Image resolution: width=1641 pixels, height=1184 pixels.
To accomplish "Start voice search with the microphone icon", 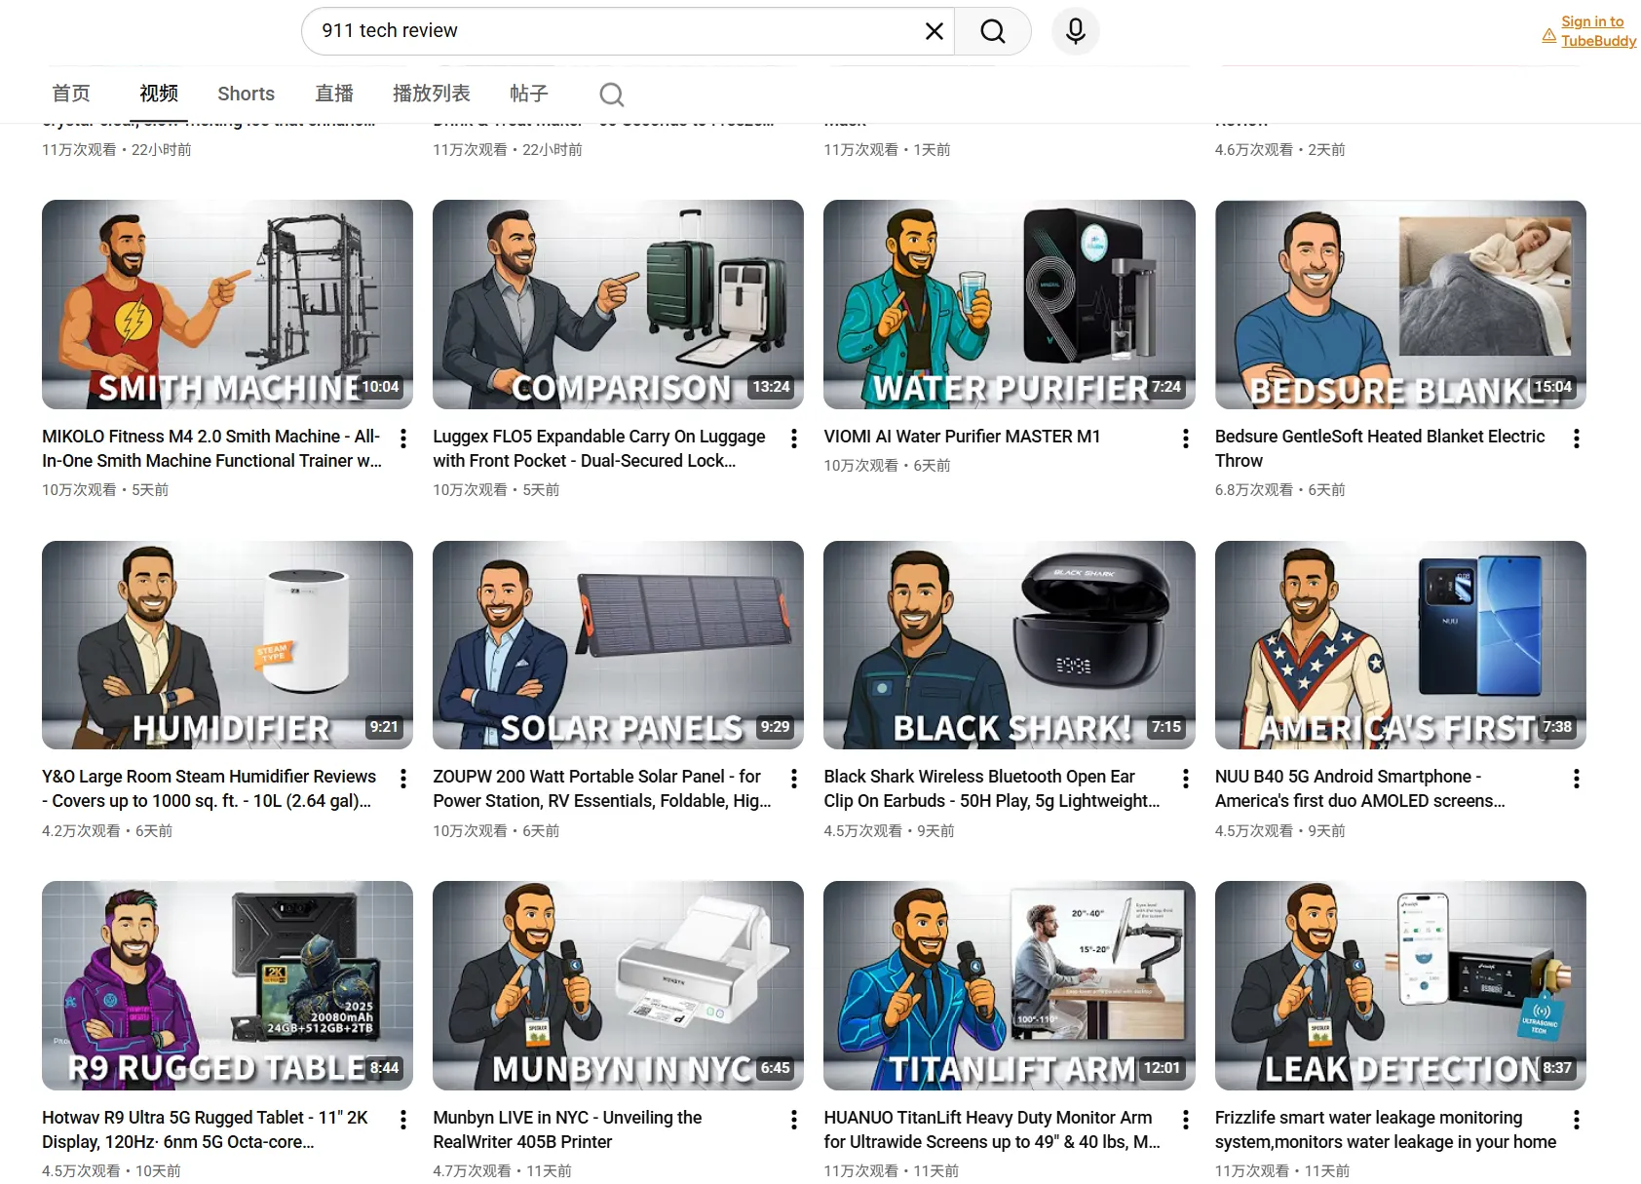I will (x=1074, y=30).
